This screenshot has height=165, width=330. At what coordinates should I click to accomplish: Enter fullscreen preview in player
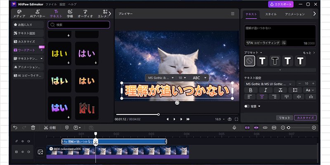(x=236, y=119)
